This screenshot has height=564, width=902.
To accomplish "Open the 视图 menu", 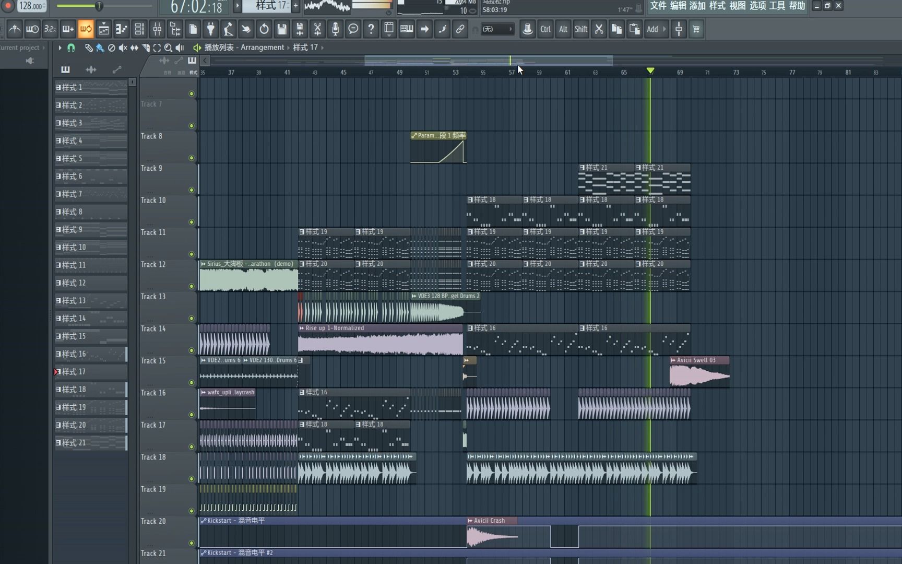I will tap(737, 6).
